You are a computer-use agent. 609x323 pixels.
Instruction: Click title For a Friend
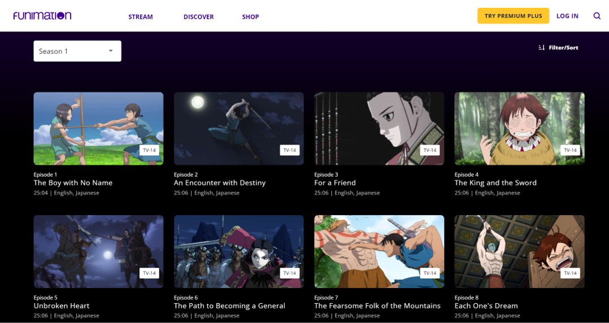335,183
